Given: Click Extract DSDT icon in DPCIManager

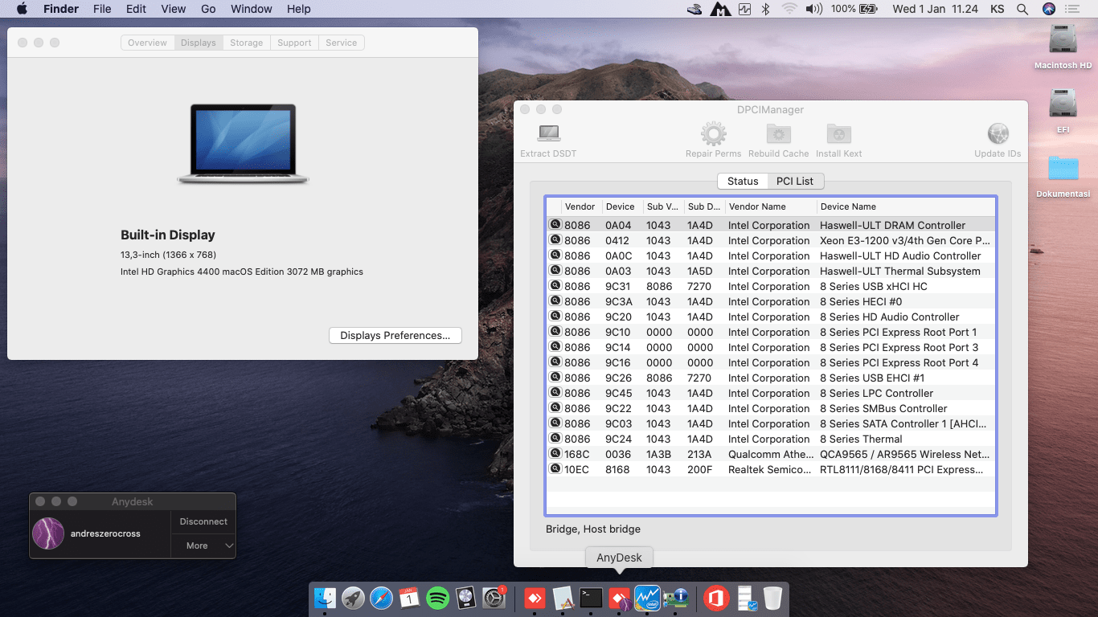Looking at the screenshot, I should click(549, 133).
